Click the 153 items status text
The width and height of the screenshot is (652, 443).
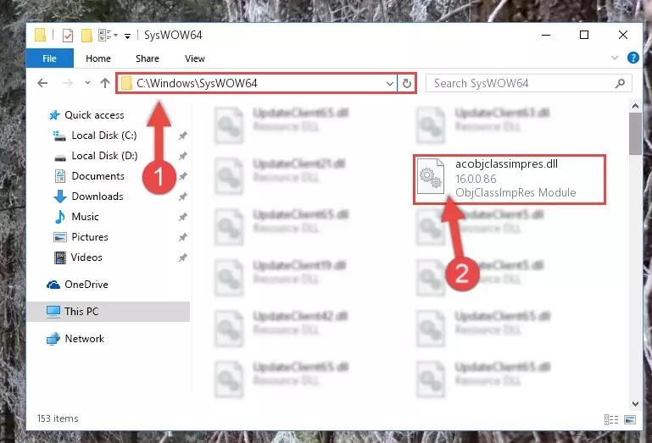(58, 418)
